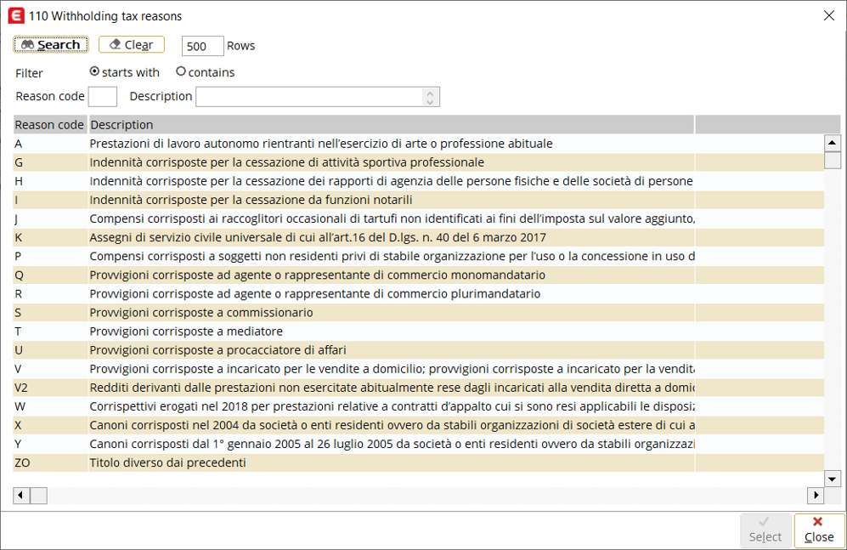Click the Close button with red X

819,530
